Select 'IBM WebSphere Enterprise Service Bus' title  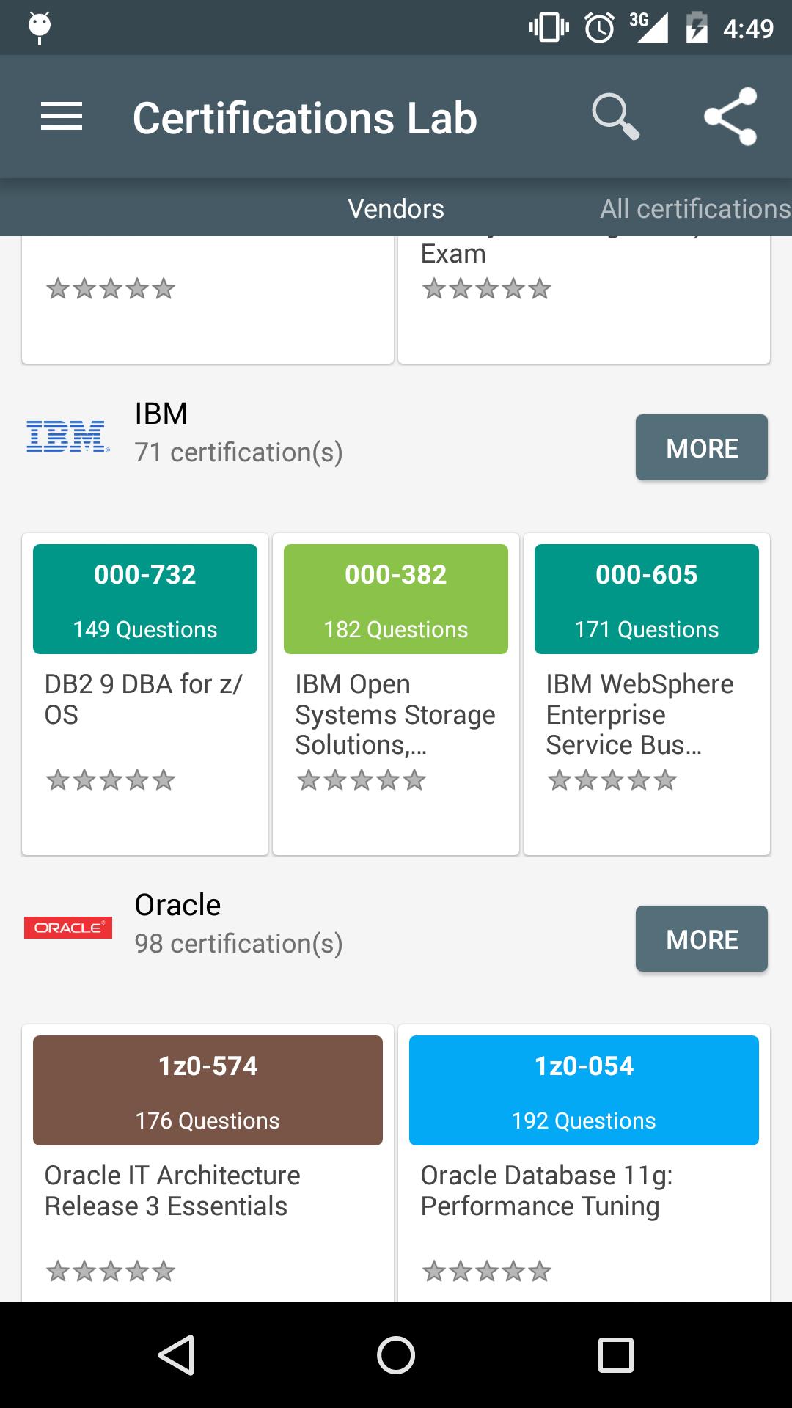(x=639, y=714)
